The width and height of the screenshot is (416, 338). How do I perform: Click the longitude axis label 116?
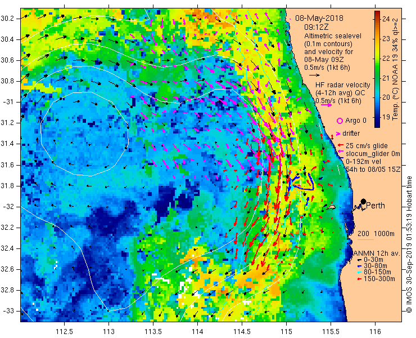coord(375,332)
